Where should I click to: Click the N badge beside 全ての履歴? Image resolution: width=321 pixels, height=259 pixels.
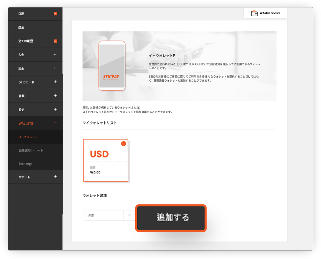pos(55,41)
